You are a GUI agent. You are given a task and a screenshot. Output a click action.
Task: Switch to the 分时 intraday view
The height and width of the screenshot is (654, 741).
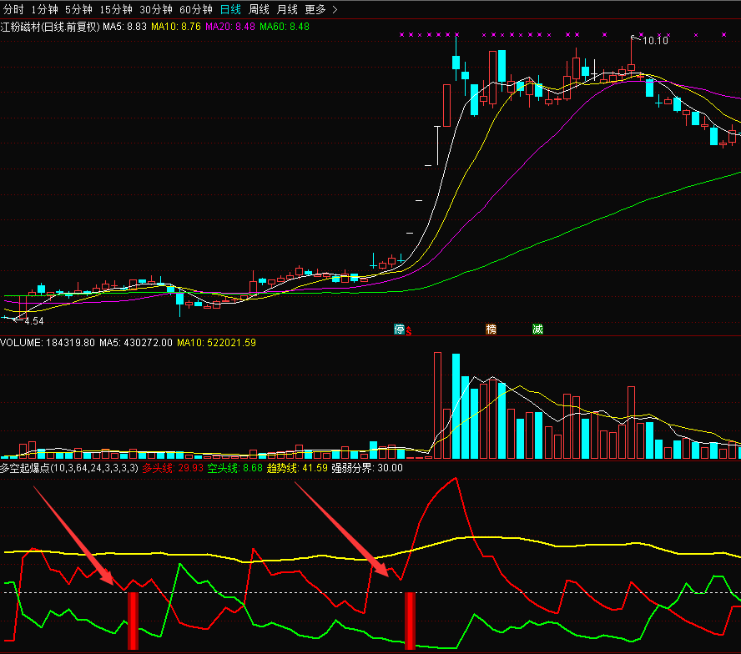click(x=13, y=9)
